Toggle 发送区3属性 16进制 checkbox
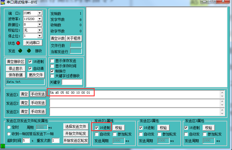This screenshot has width=232, height=150. pyautogui.click(x=186, y=128)
